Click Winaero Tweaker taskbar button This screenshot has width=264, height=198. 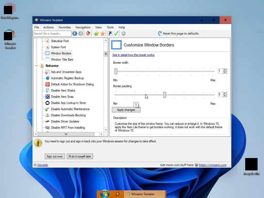tap(144, 194)
